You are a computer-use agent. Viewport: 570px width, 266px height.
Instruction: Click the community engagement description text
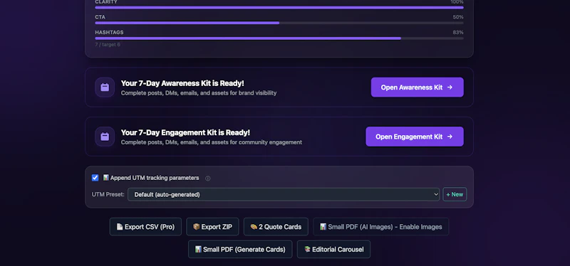tap(212, 142)
